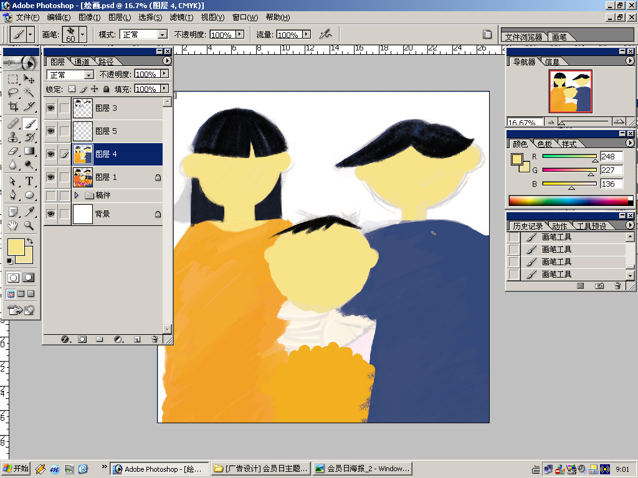Image resolution: width=638 pixels, height=478 pixels.
Task: Open the 文件浏览器 palette well tab
Action: coord(523,37)
